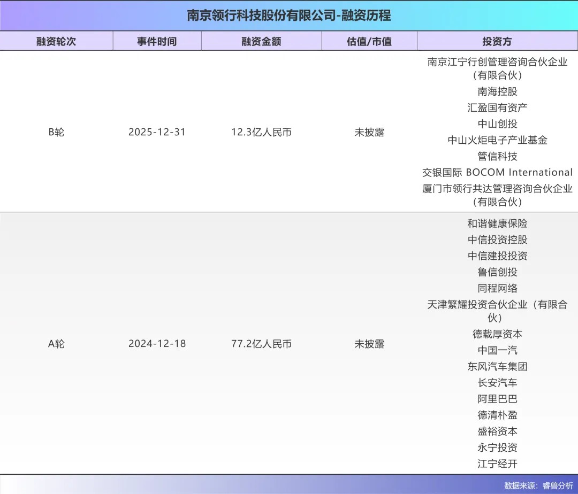Click the 估值/市值 column header

tap(369, 41)
